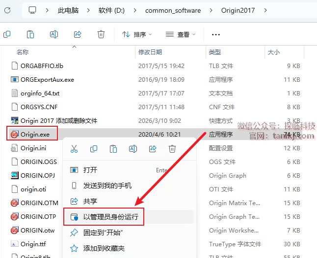Click the 文本文档 type cell
Image resolution: width=317 pixels, height=258 pixels.
[221, 93]
